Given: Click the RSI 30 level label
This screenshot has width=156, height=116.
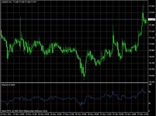Looking at the screenshot, I should tap(149, 104).
